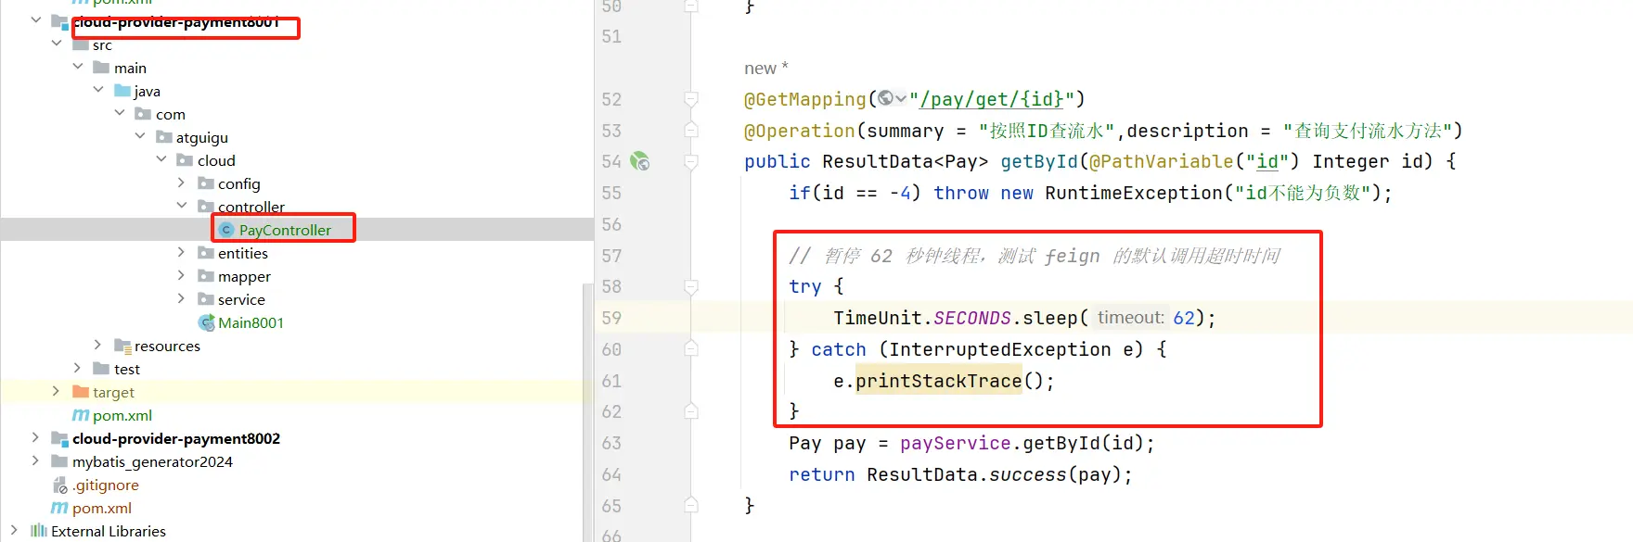Expand the entities package
This screenshot has width=1633, height=542.
point(182,253)
